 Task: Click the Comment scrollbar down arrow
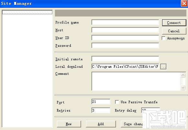click(x=183, y=87)
